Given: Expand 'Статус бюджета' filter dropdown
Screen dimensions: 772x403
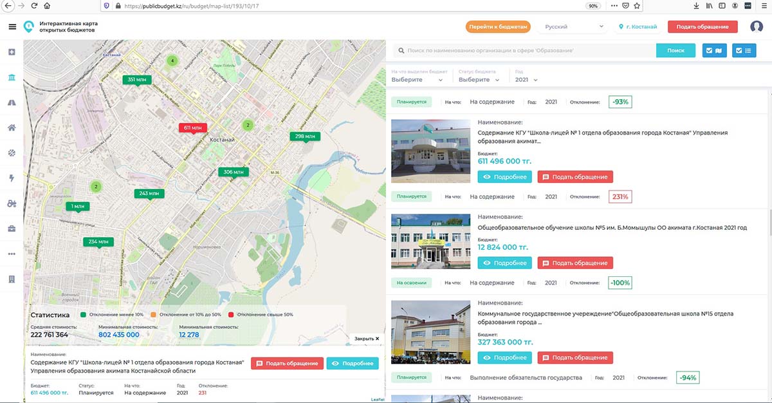Looking at the screenshot, I should click(x=479, y=80).
